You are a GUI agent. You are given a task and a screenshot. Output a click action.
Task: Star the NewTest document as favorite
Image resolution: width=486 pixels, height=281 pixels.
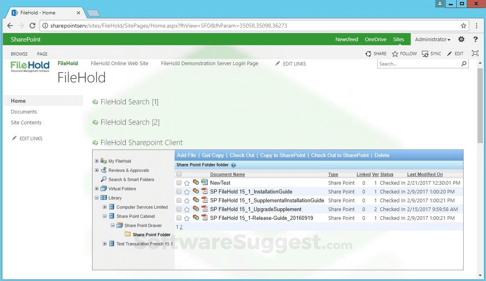[187, 183]
